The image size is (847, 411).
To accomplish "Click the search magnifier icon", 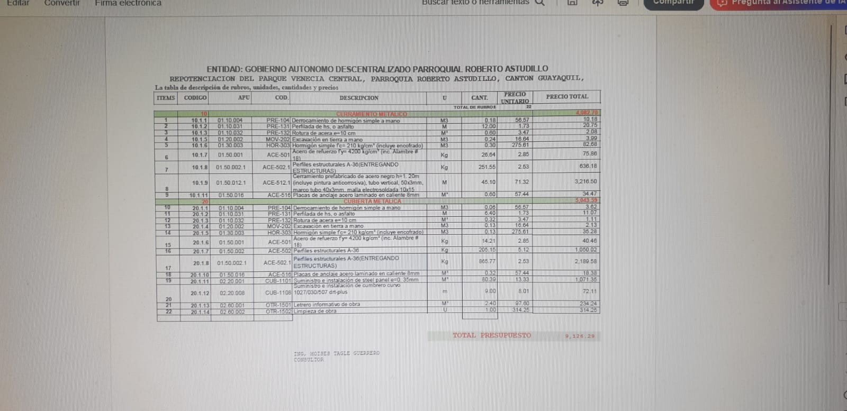I will 539,3.
